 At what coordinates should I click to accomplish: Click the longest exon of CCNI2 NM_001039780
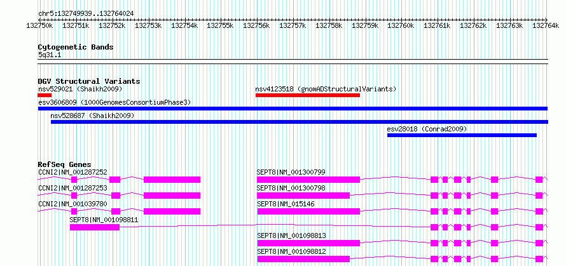[x=172, y=211]
